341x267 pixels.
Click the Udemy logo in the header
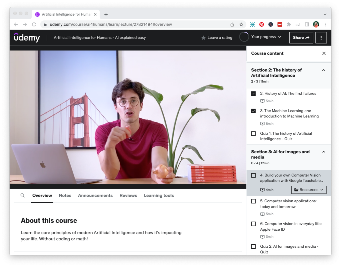(x=27, y=38)
